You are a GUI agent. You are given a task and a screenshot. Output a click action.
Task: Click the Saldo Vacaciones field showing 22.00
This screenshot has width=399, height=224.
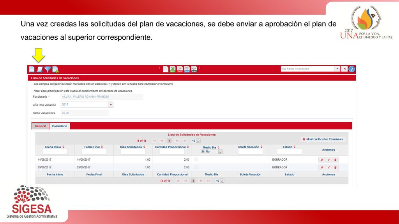pos(85,113)
